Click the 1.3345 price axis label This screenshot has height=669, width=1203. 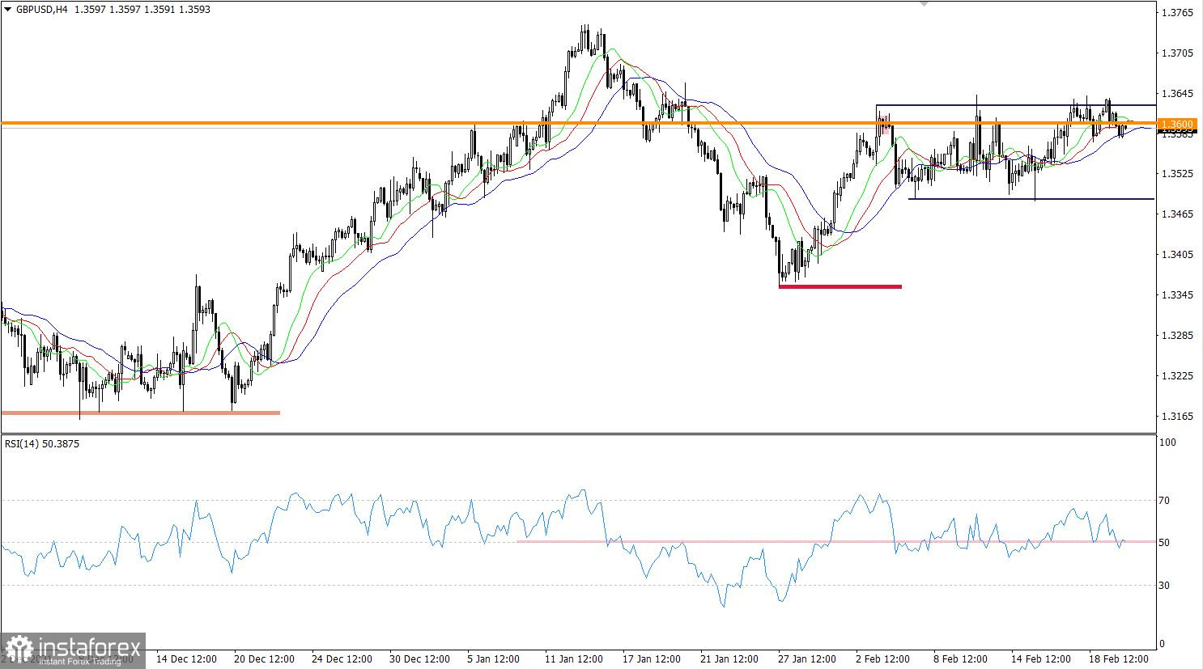(x=1177, y=295)
